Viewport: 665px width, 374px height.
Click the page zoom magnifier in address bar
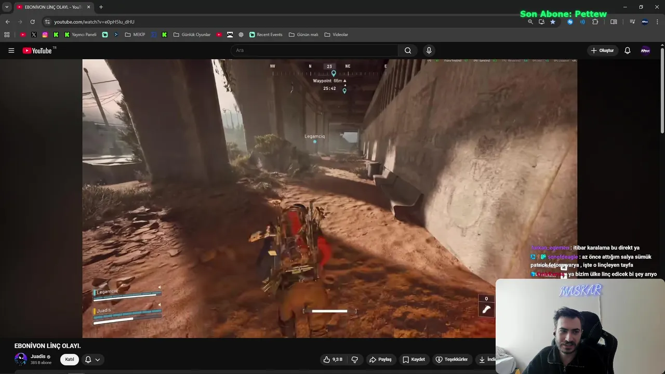[530, 22]
